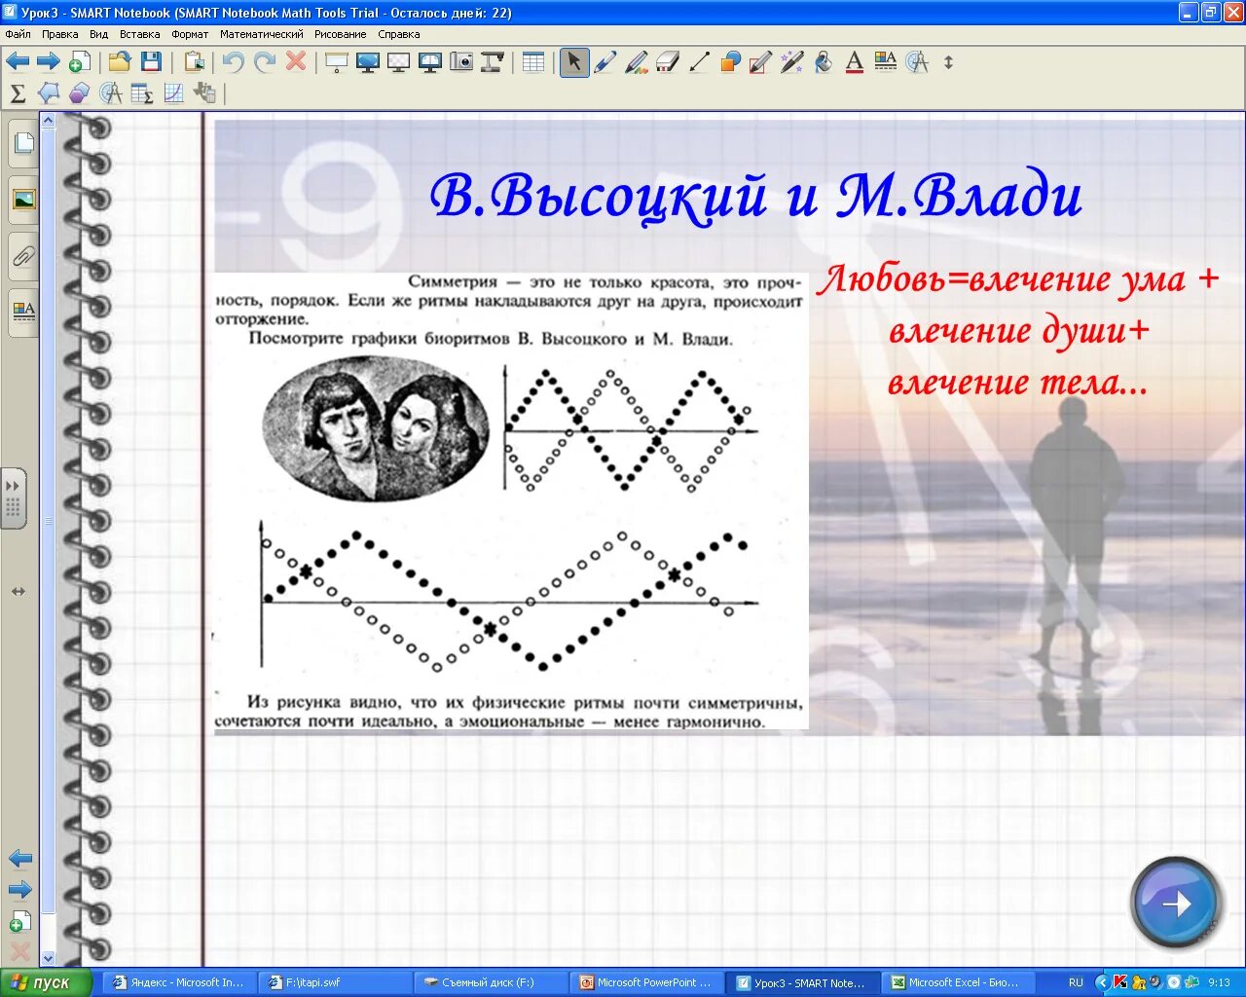Go to next page from bottom-left arrow

coord(20,890)
